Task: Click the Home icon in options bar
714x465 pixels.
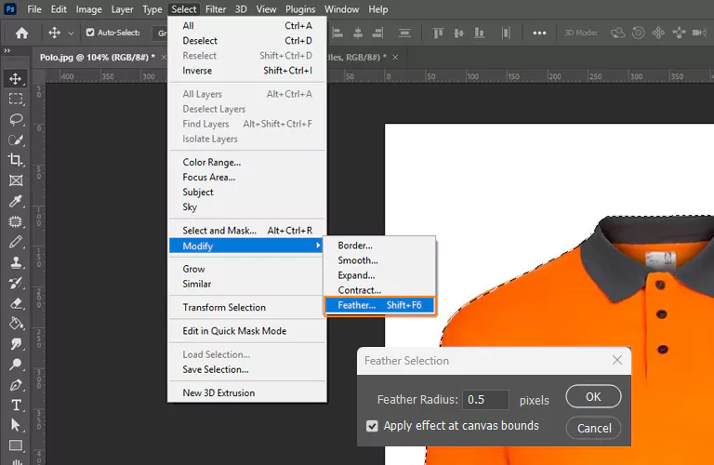Action: (x=22, y=33)
